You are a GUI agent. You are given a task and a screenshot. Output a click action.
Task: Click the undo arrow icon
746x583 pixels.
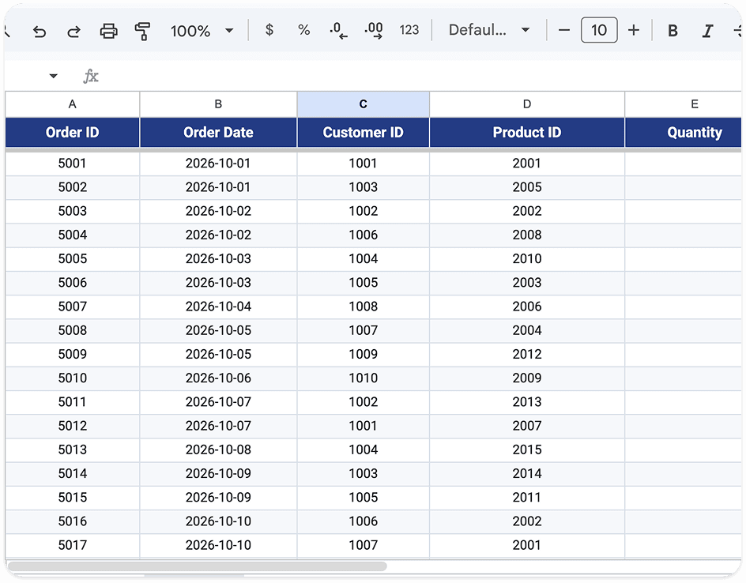click(40, 32)
